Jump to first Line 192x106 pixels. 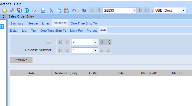[x=60, y=42]
